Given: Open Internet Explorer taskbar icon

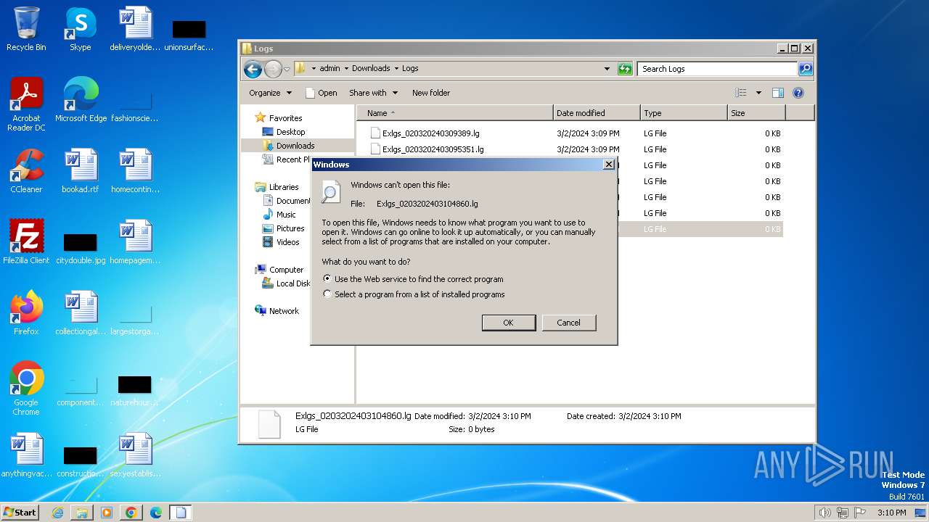Looking at the screenshot, I should click(58, 513).
